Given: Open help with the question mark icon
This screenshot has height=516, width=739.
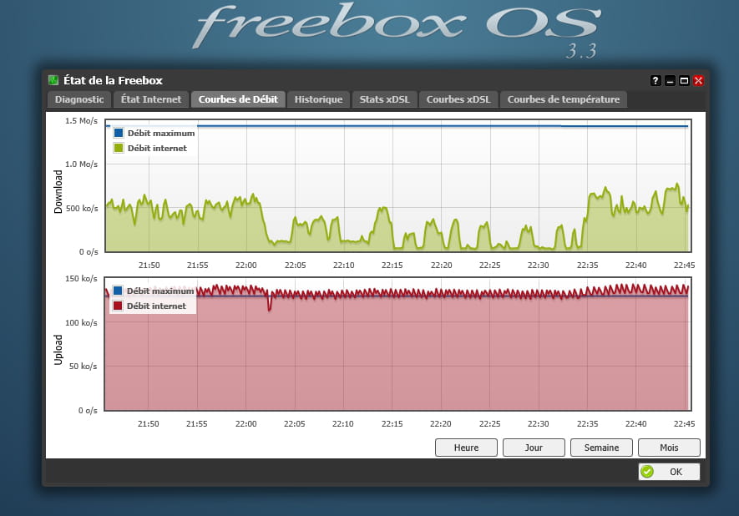Looking at the screenshot, I should (x=656, y=81).
